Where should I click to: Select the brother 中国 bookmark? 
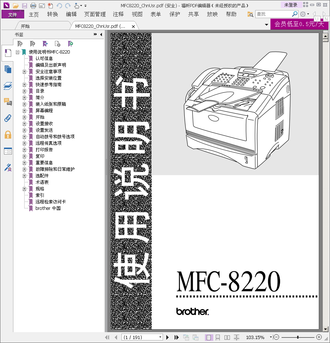click(48, 208)
